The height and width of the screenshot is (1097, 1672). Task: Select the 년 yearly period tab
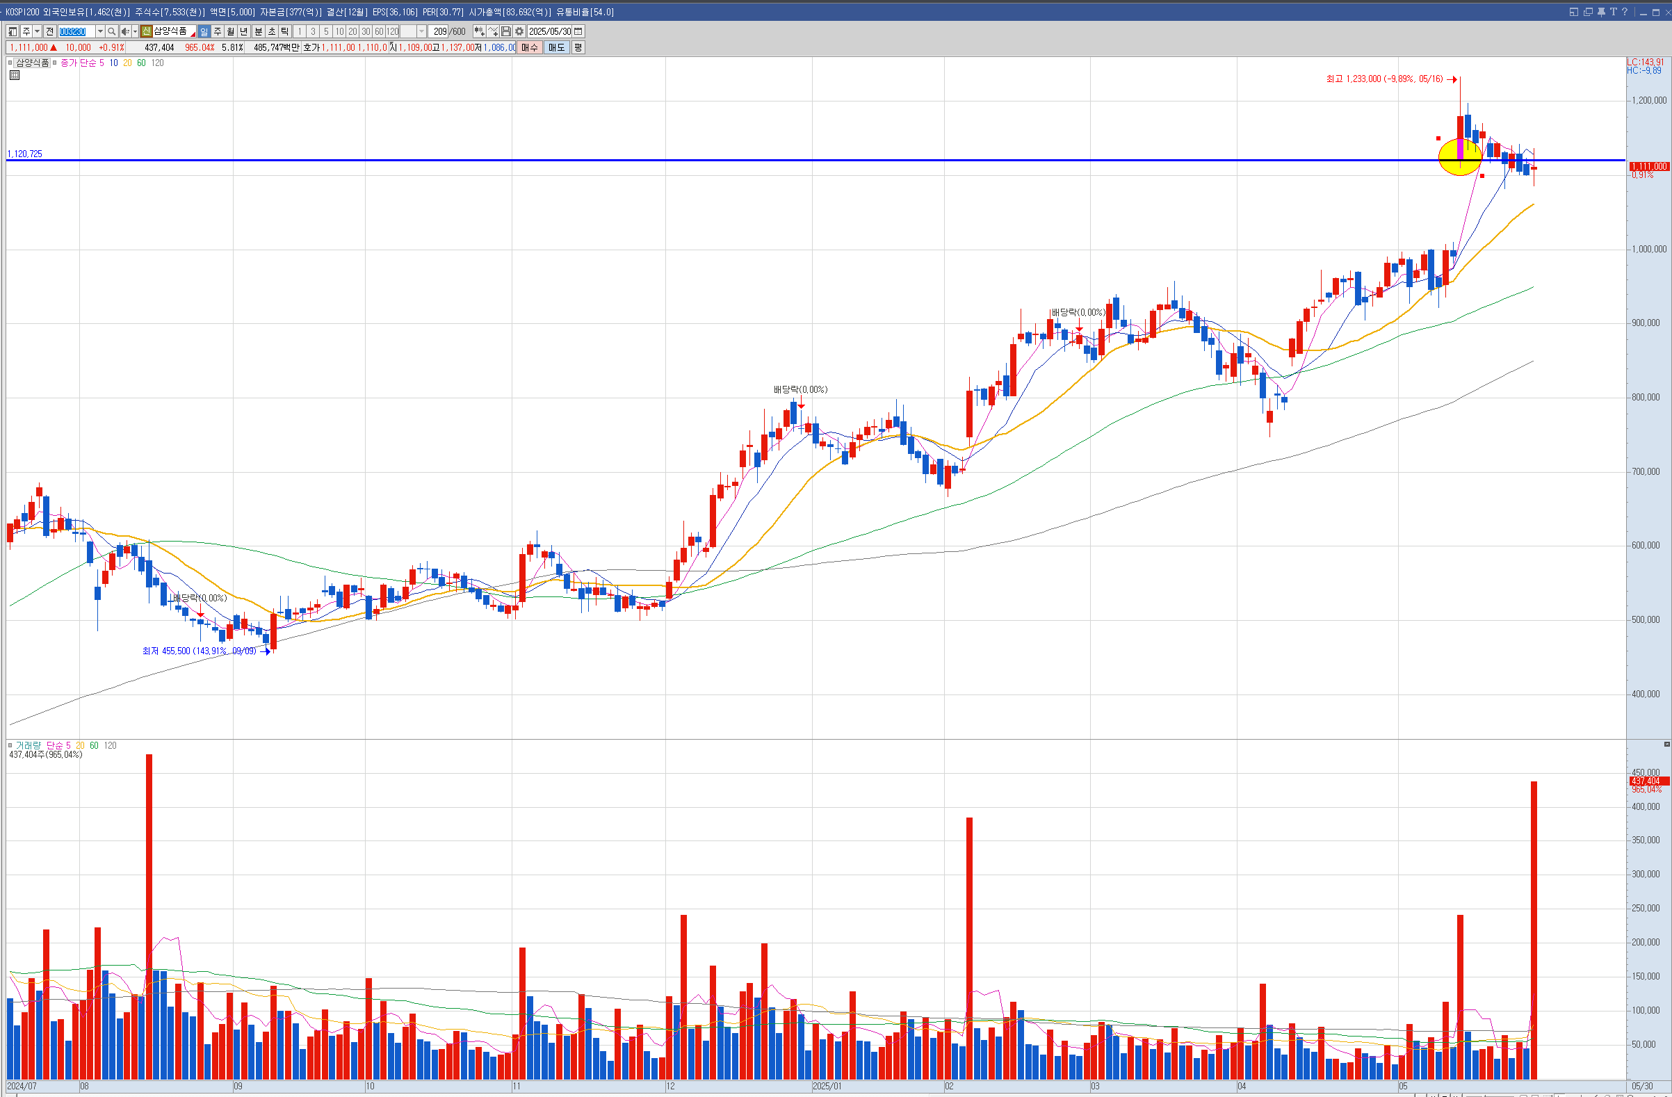point(244,31)
